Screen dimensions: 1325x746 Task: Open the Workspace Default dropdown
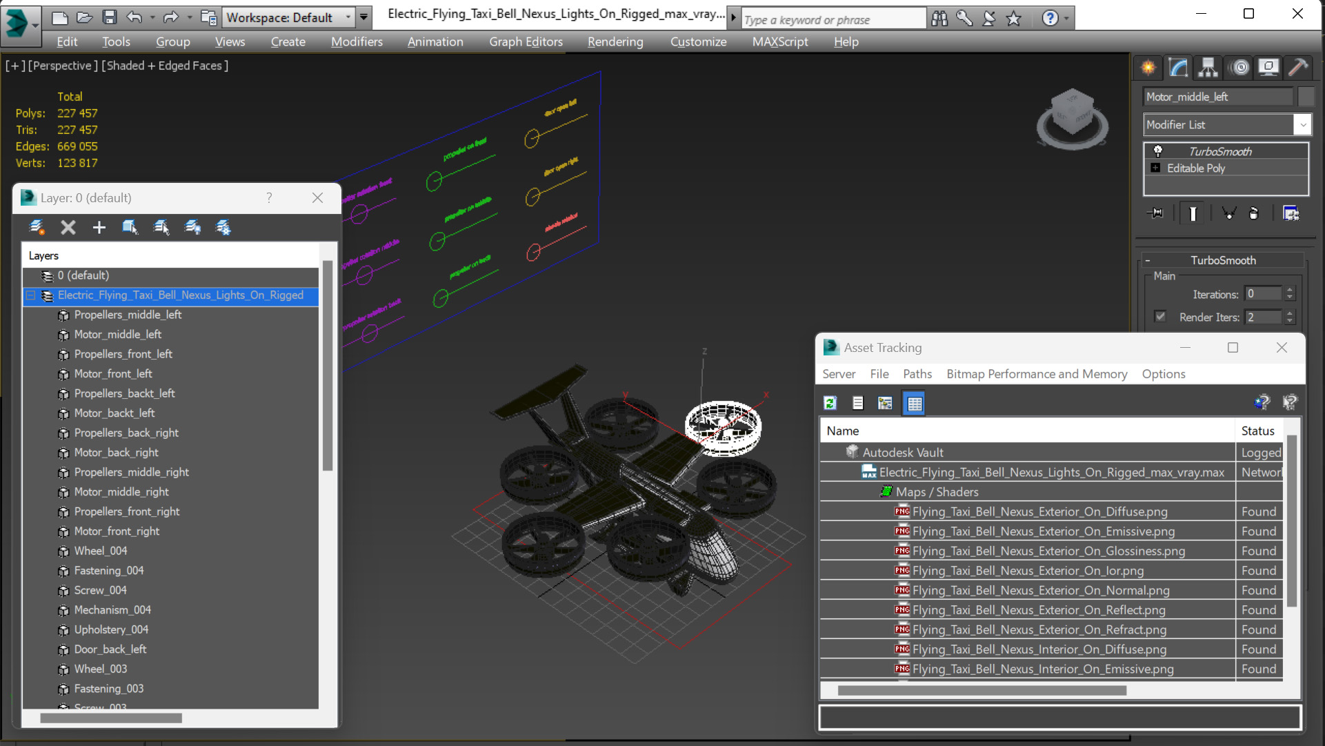pos(348,17)
